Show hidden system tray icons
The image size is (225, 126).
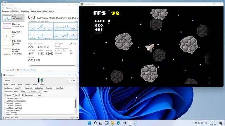[x=193, y=123]
